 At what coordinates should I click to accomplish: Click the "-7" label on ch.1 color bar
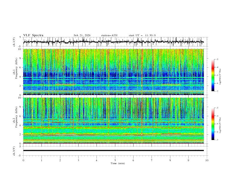(x=217, y=91)
